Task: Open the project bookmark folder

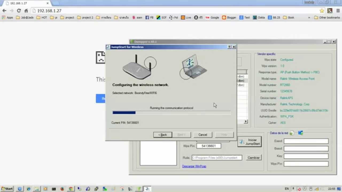Action: (x=67, y=18)
